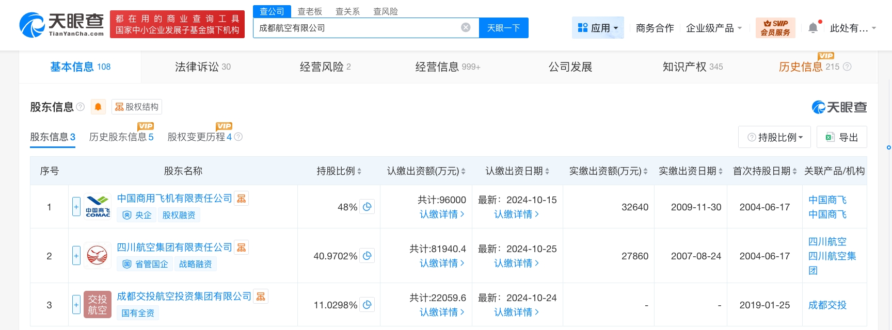892x330 pixels.
Task: Click help icon next to 股权变更历程
Action: 238,137
